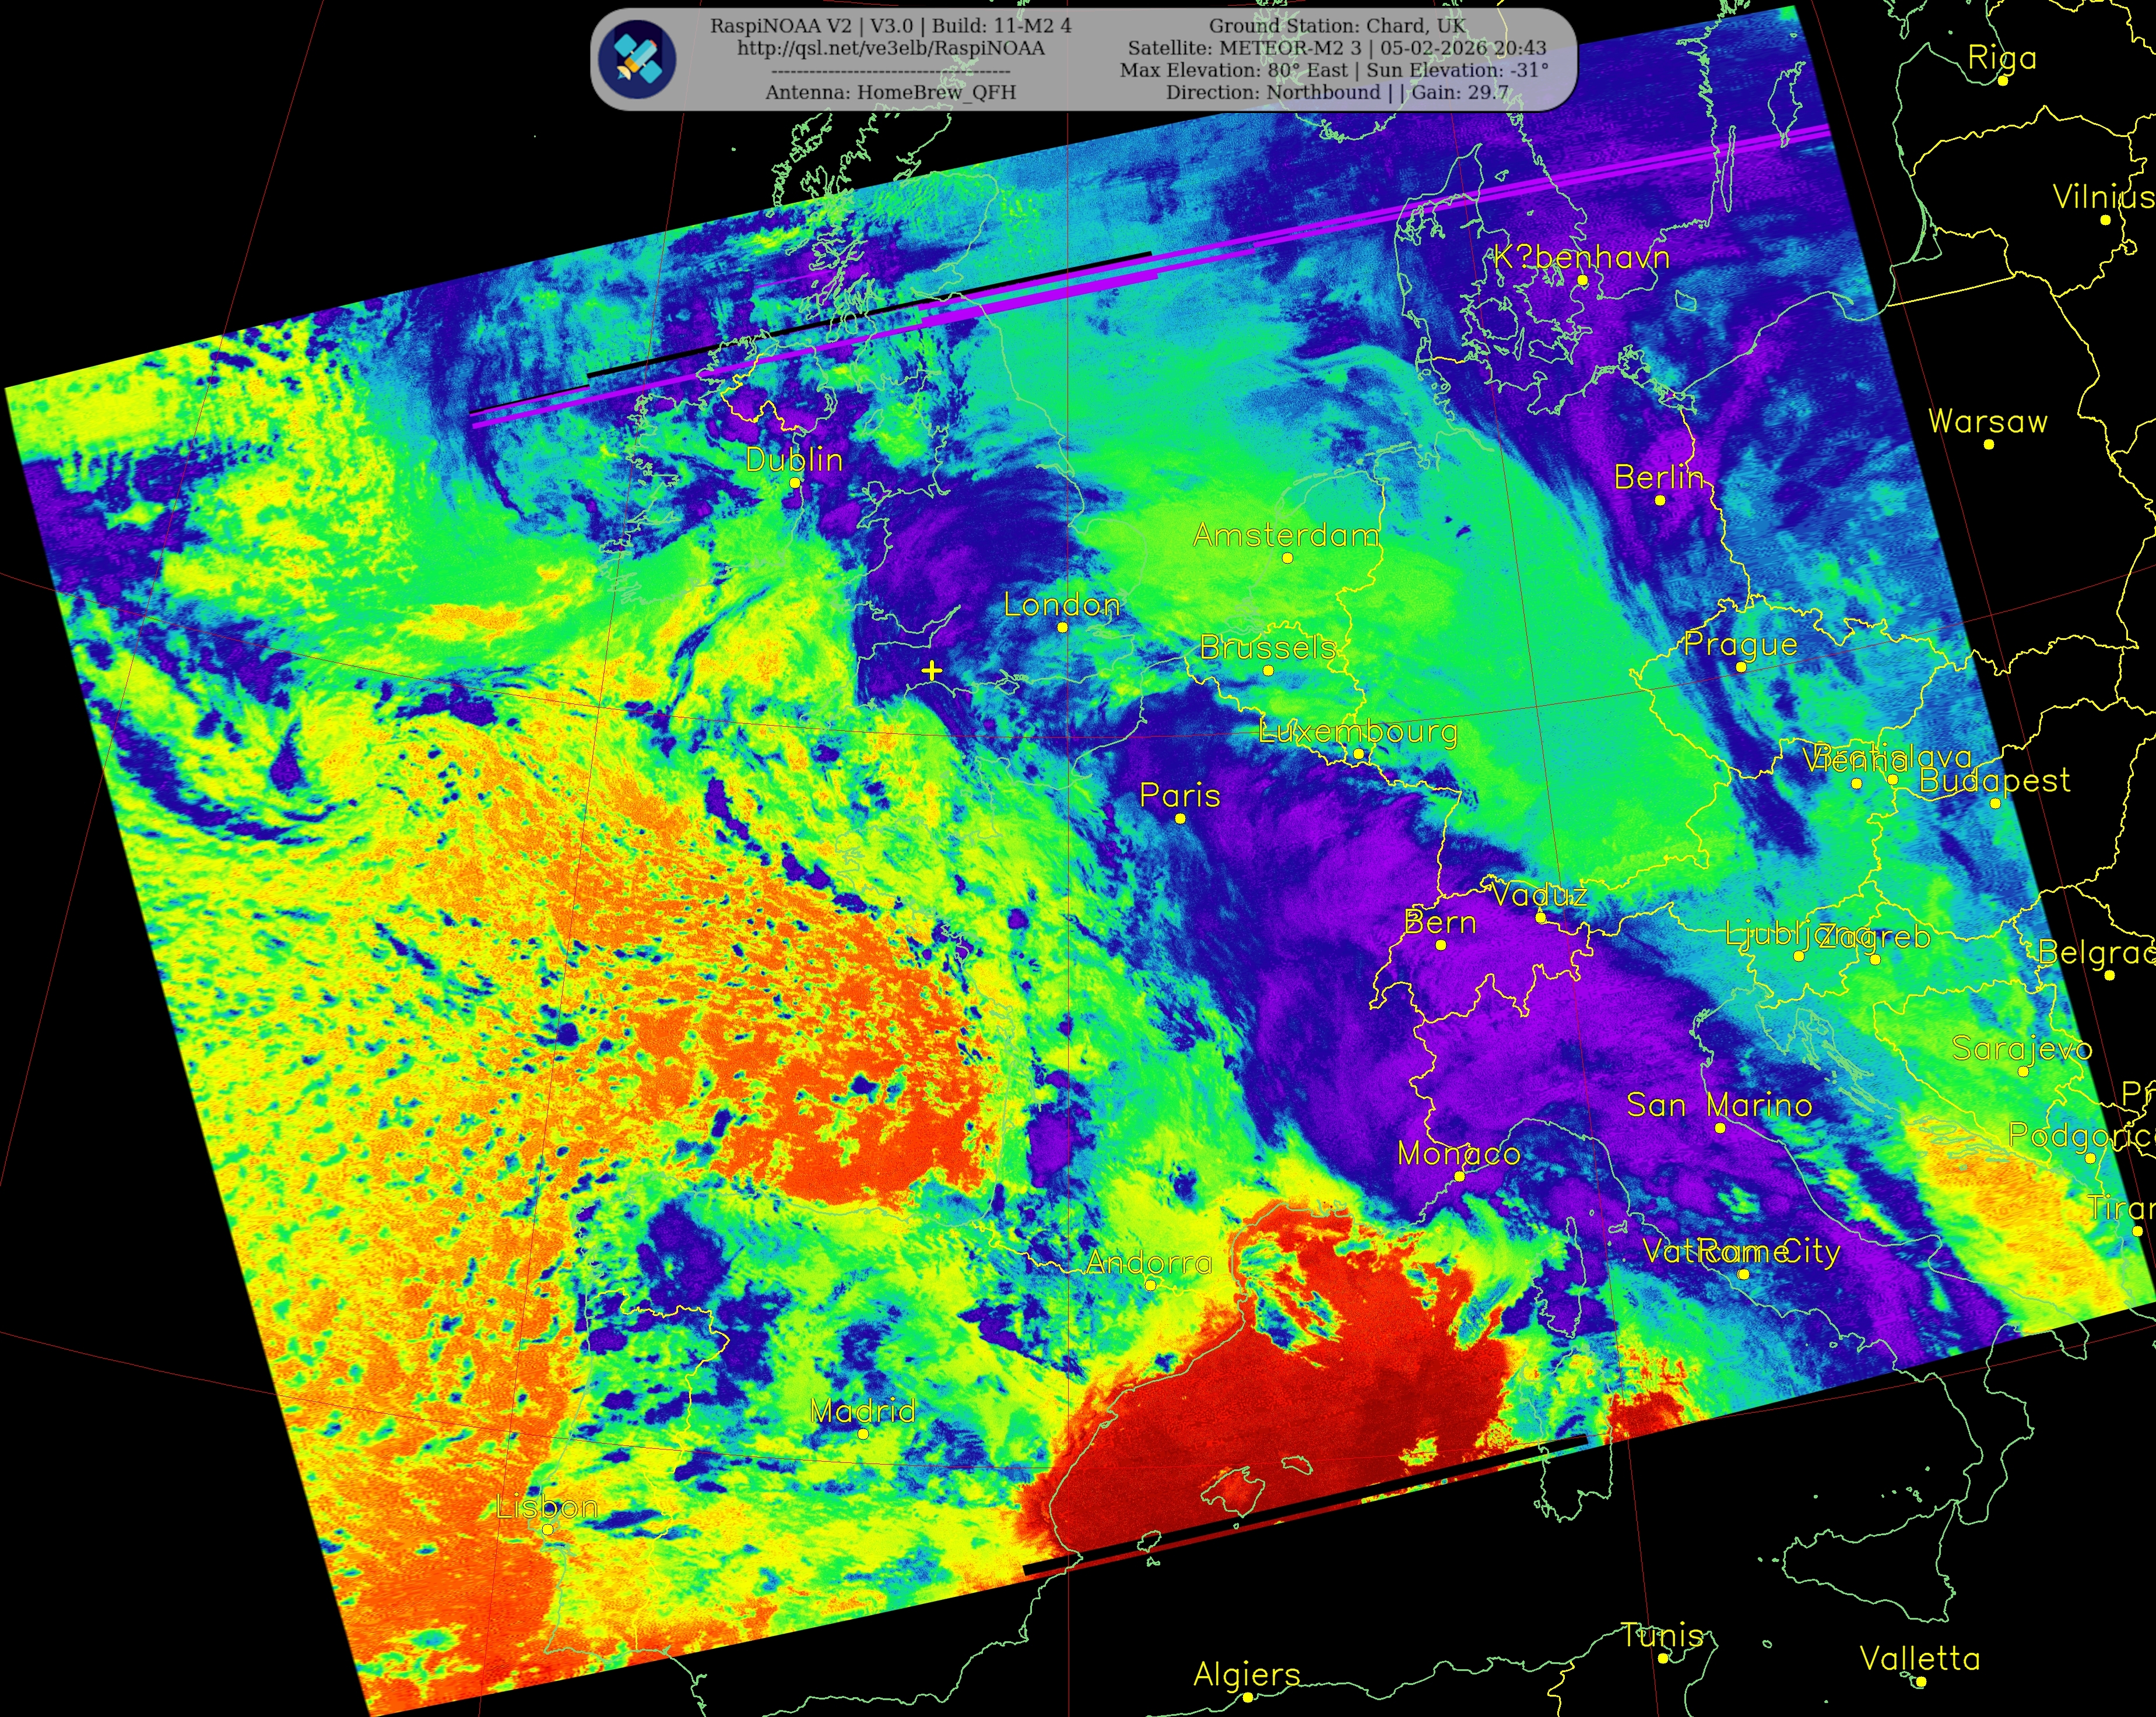Click the Paris city dot marker
Viewport: 2156px width, 1717px height.
[1180, 818]
